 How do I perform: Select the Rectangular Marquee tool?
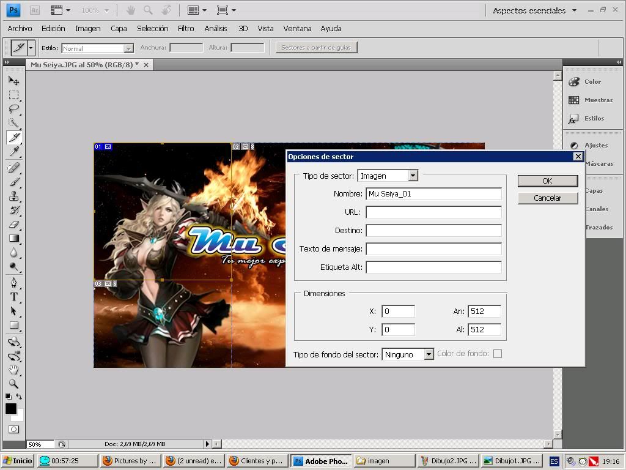coord(14,95)
